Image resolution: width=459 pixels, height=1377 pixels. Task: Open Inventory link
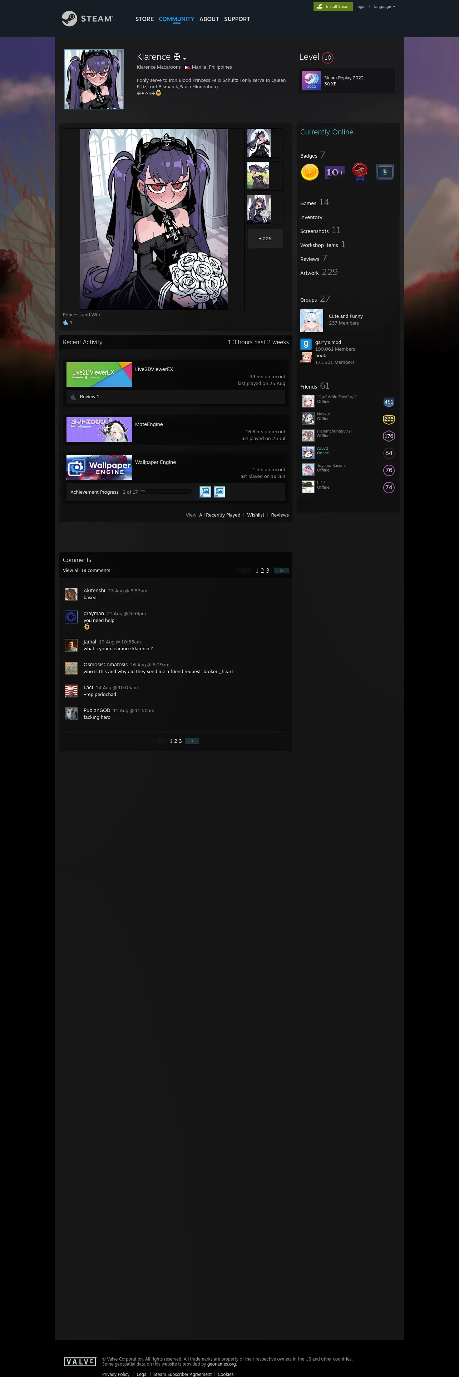[311, 218]
